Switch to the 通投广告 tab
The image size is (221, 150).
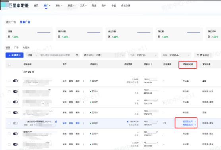pos(11,22)
